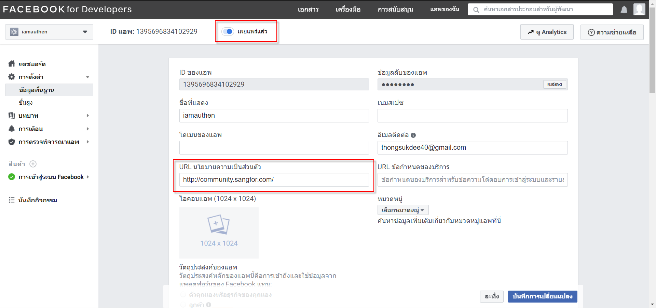Viewport: 656px width, 308px height.
Task: Click the developer docs search field
Action: coord(540,10)
